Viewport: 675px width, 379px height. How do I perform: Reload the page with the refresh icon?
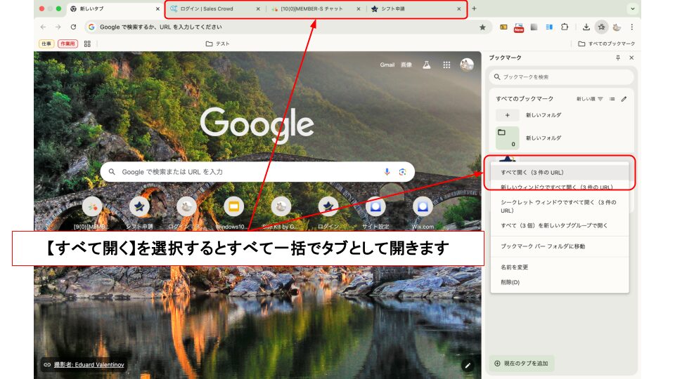pos(73,27)
